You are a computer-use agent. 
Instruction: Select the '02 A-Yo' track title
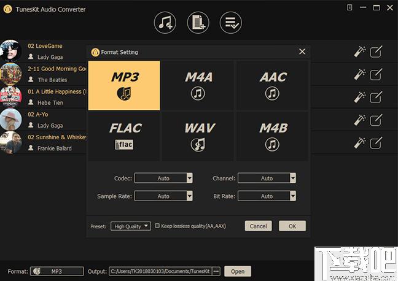click(38, 114)
